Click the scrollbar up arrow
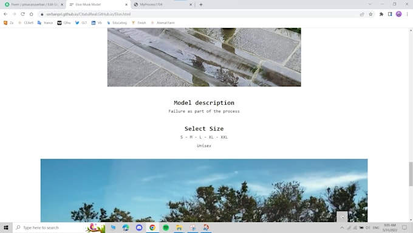The width and height of the screenshot is (413, 233). coord(411,30)
